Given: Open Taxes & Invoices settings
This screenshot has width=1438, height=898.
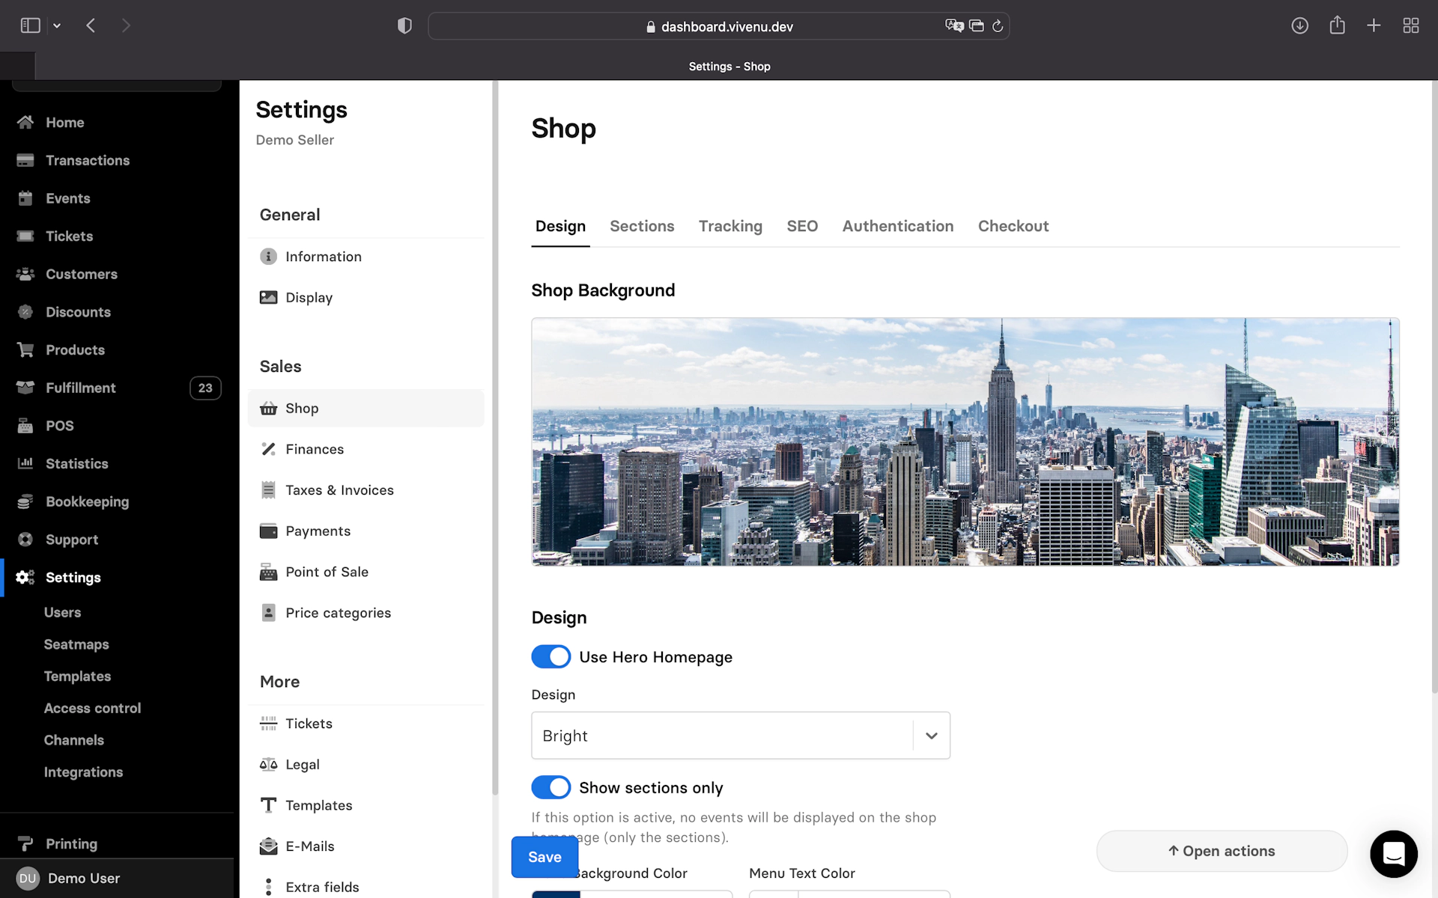Looking at the screenshot, I should point(339,490).
